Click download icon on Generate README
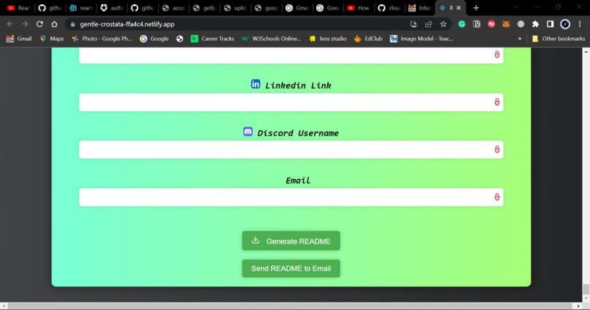Screen dimensions: 590x310 [x=255, y=240]
